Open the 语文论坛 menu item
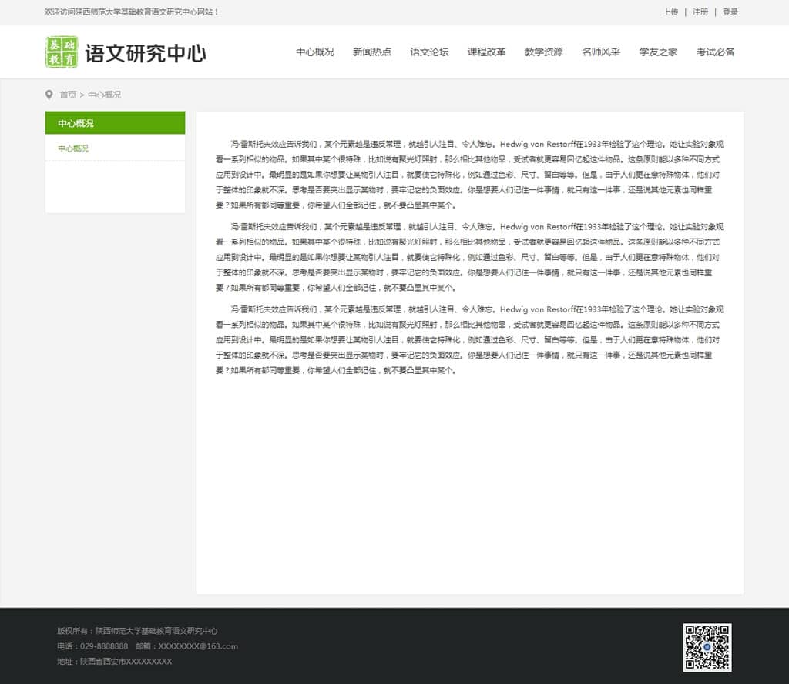 click(x=429, y=52)
